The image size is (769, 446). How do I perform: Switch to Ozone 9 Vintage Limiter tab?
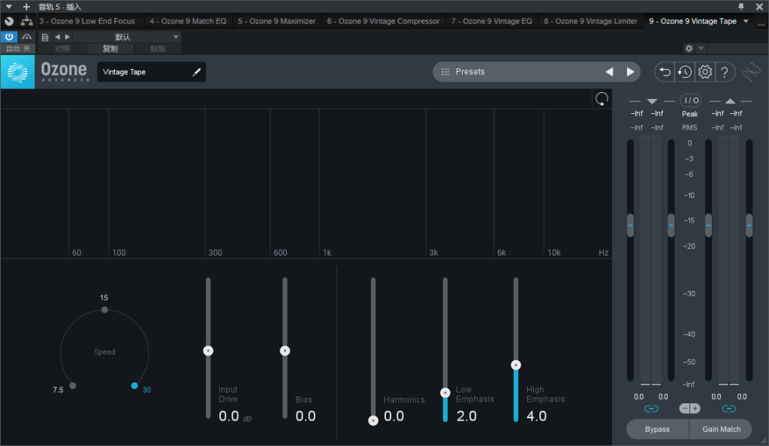[x=590, y=21]
